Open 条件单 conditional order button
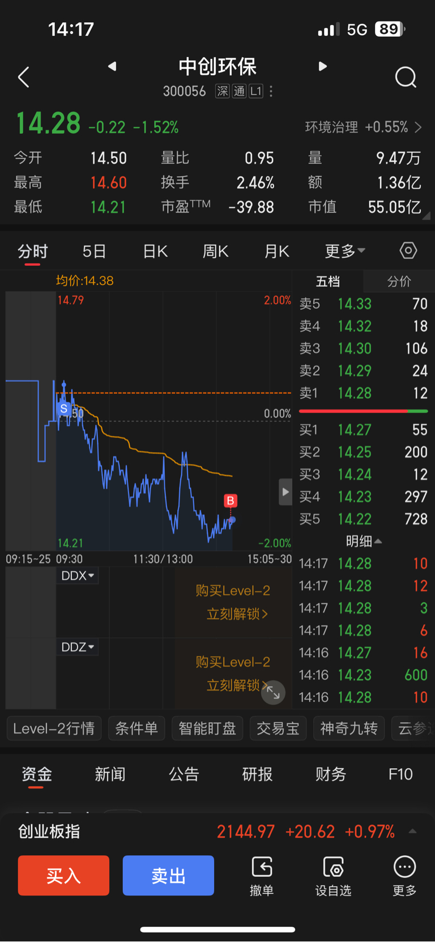Viewport: 435px width, 942px height. pyautogui.click(x=137, y=728)
